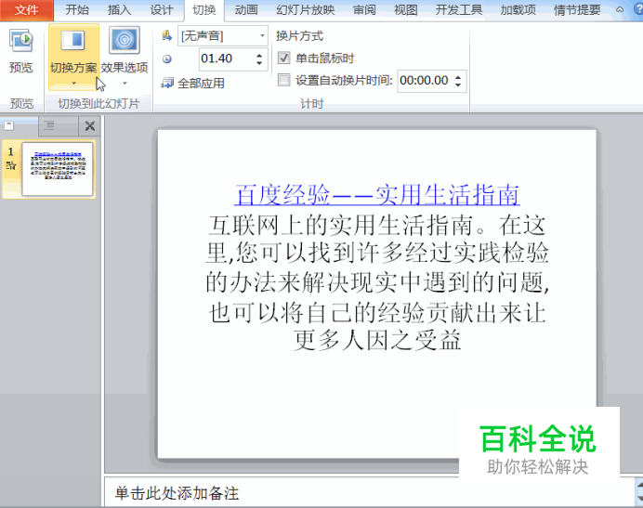The width and height of the screenshot is (643, 508).
Task: Switch to the 开发工具 tab
Action: [x=458, y=10]
